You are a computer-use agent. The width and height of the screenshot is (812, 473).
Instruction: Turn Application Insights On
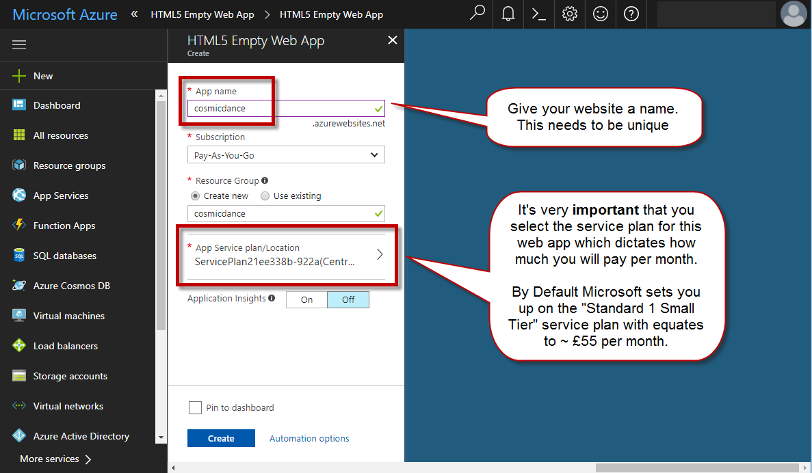(306, 299)
